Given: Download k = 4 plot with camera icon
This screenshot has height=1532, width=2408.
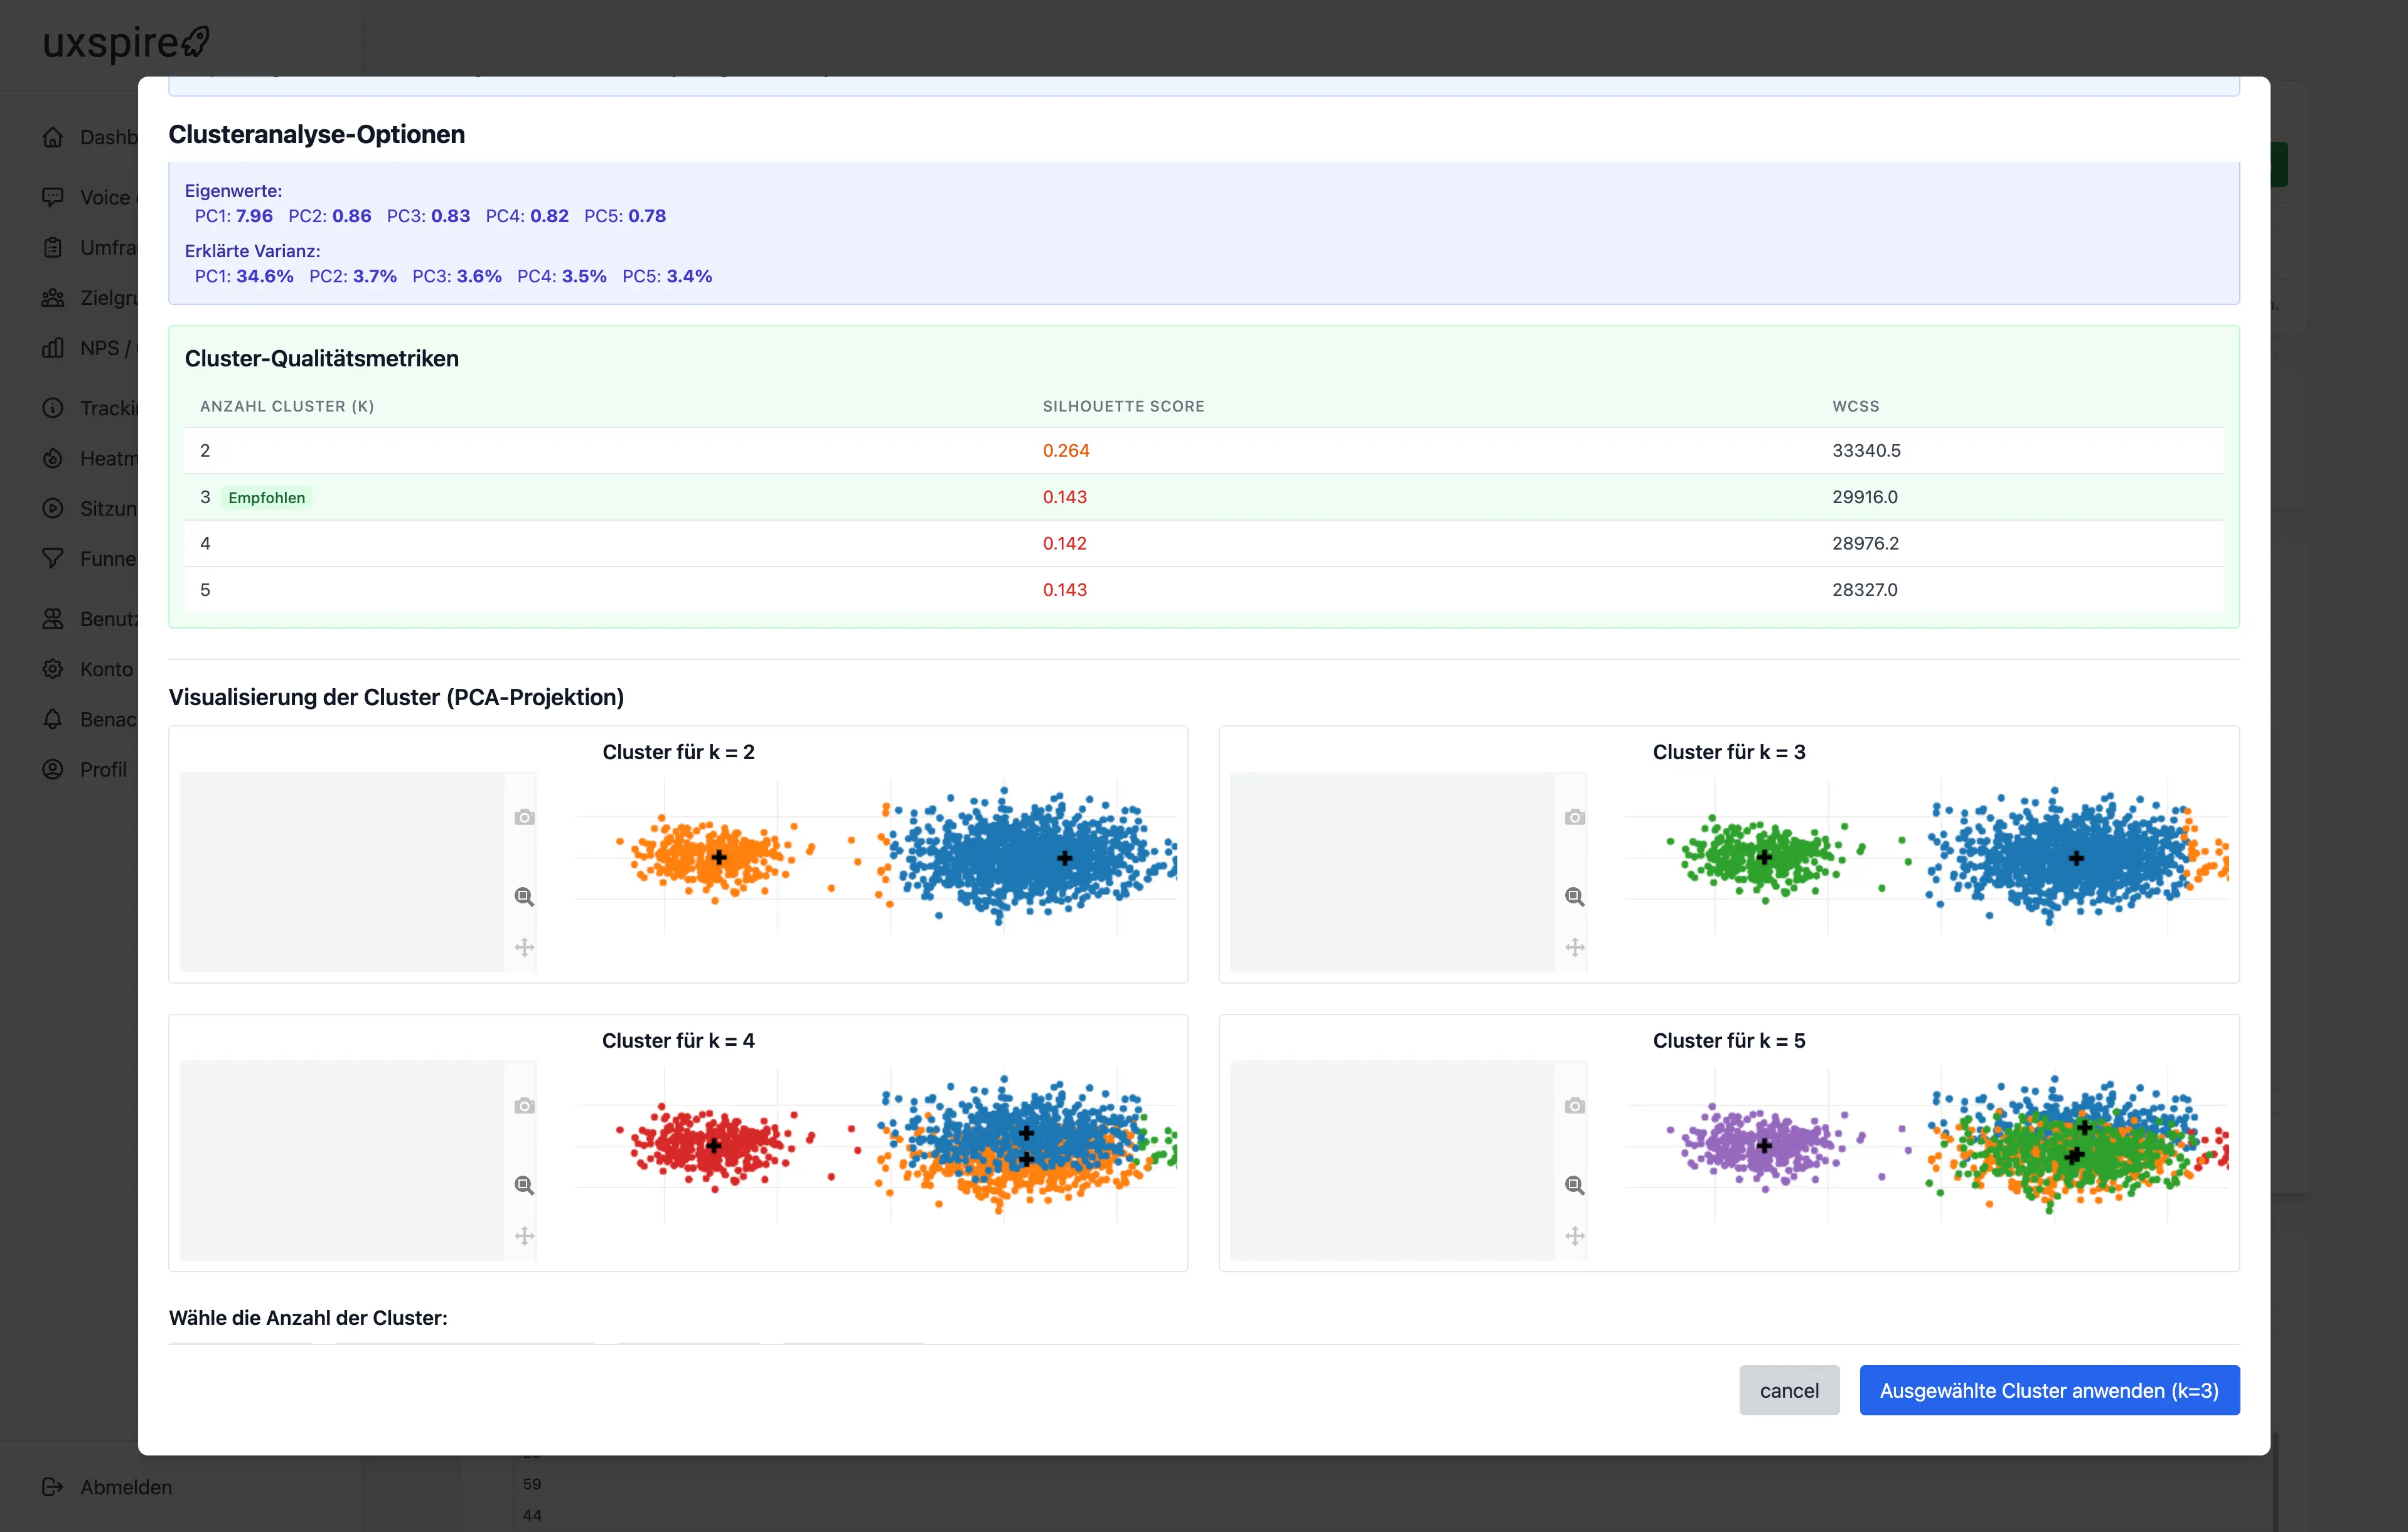Looking at the screenshot, I should [x=524, y=1106].
